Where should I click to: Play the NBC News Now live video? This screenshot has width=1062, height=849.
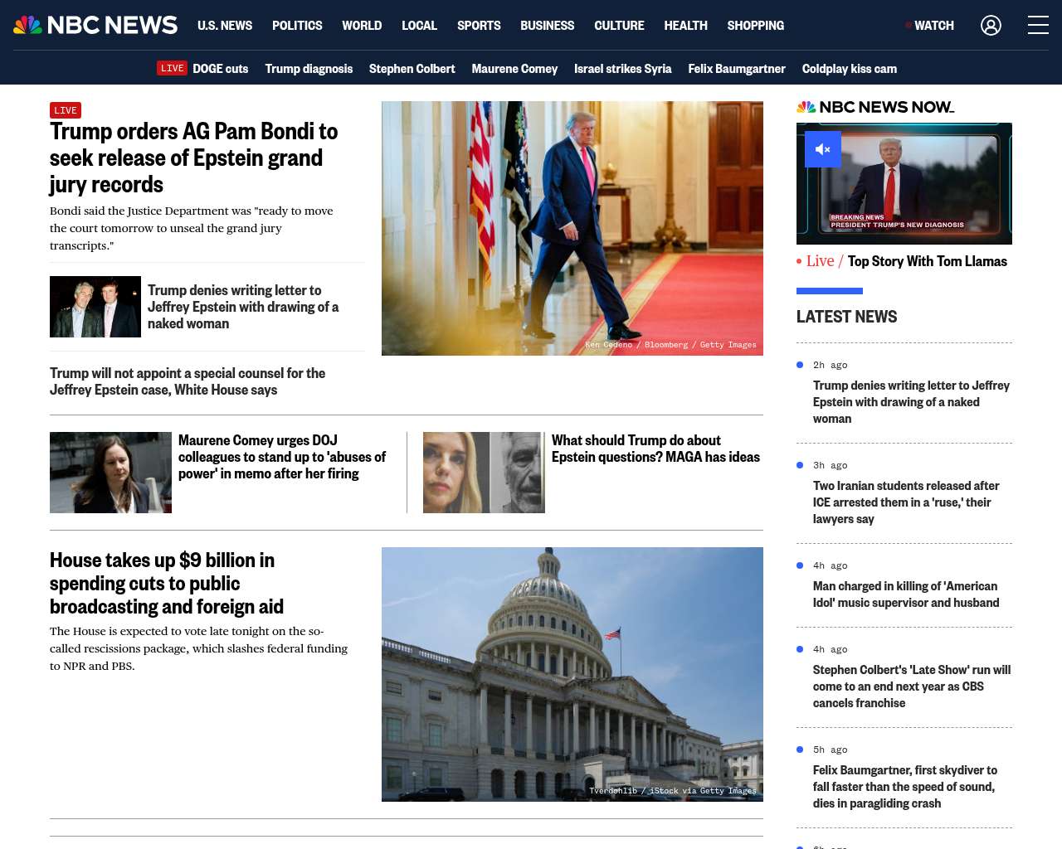pyautogui.click(x=904, y=183)
